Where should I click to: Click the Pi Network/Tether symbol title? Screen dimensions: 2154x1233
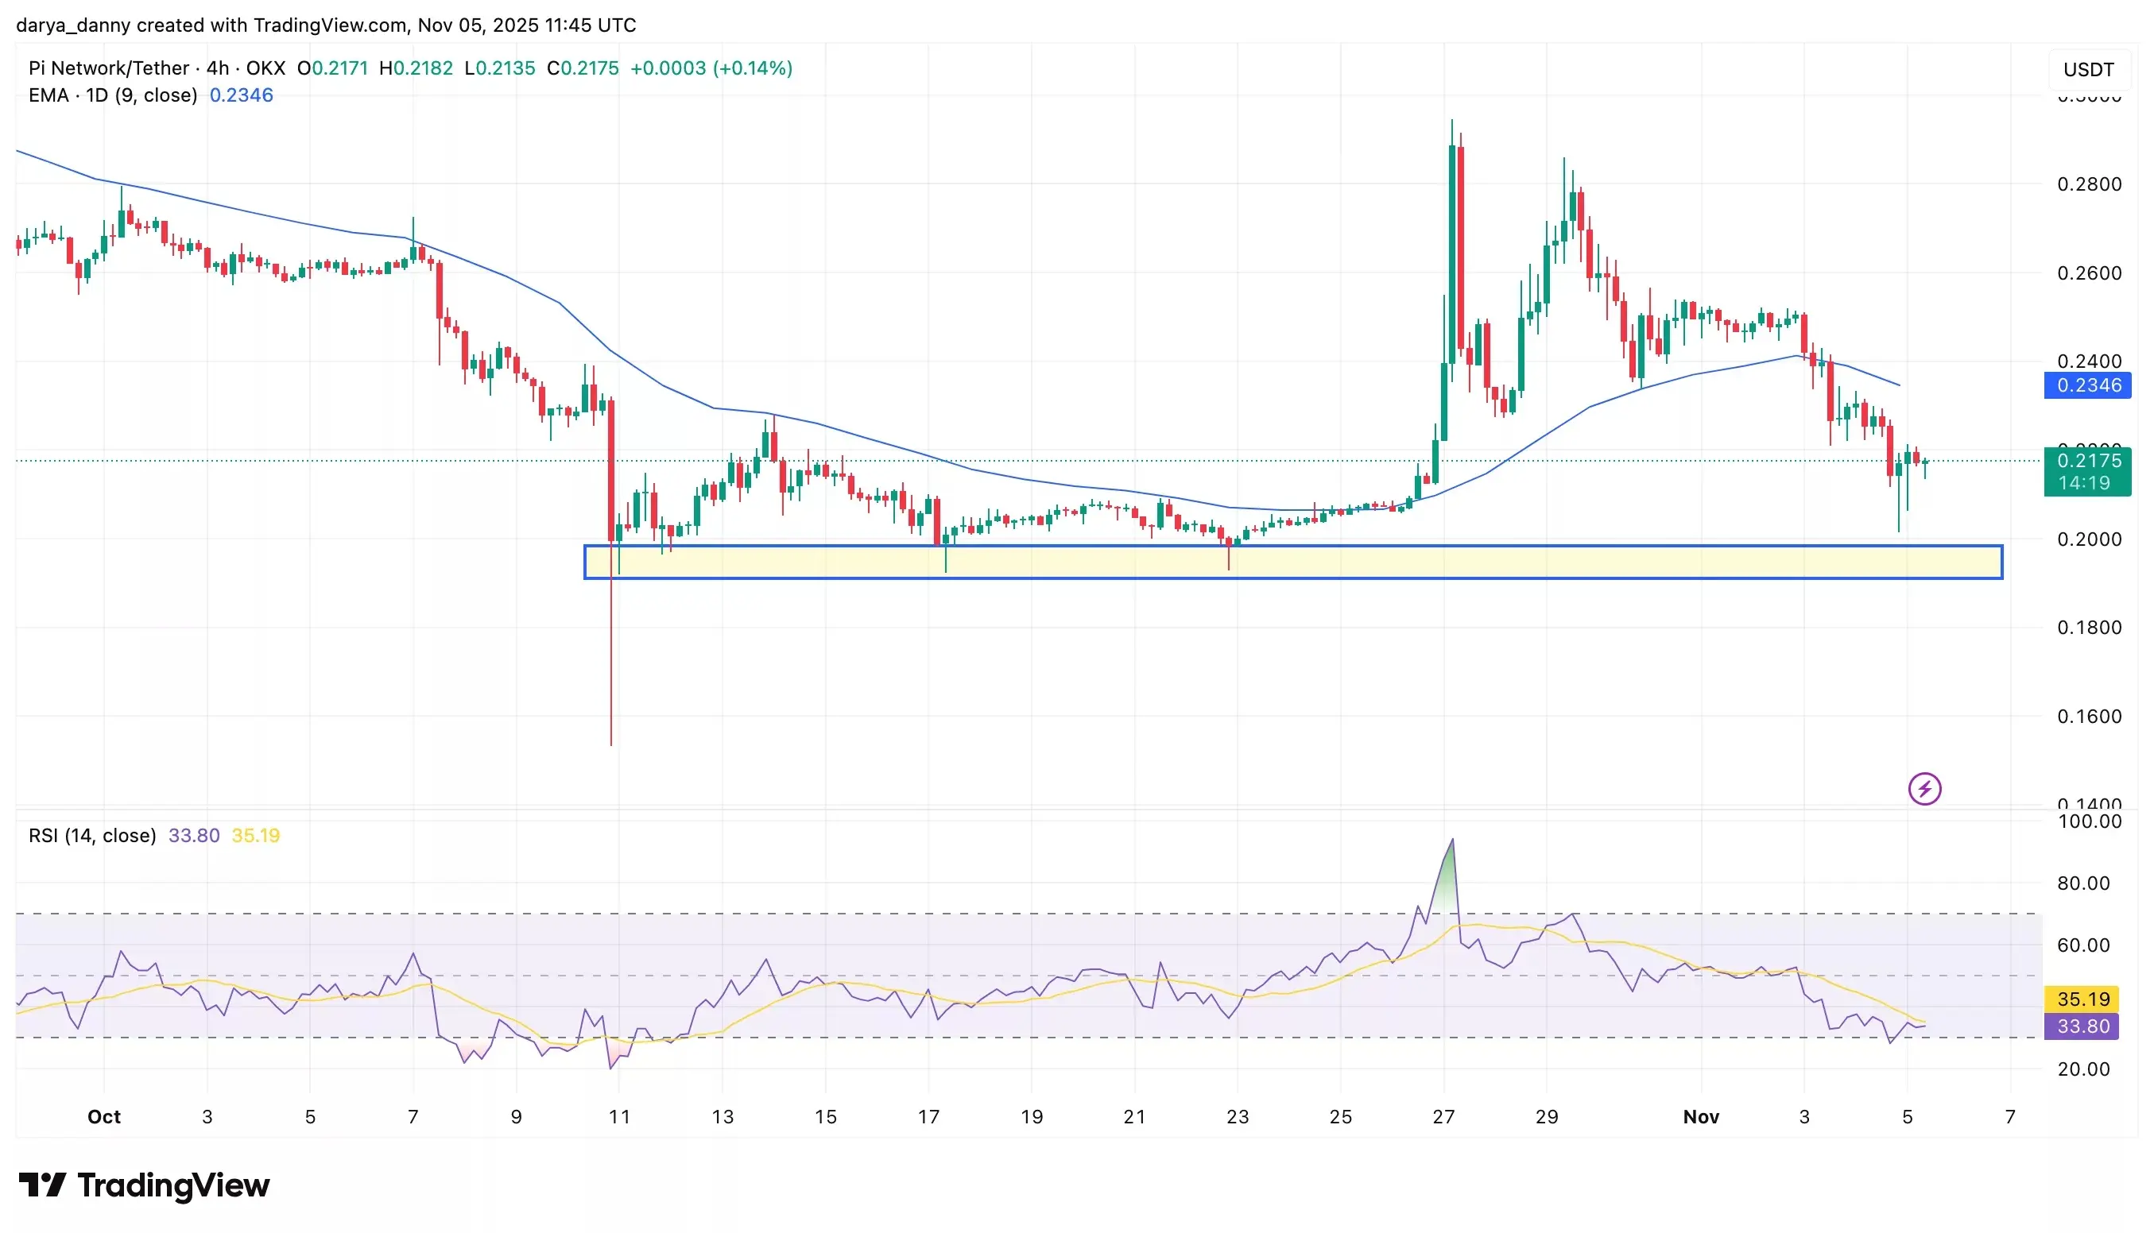coord(108,68)
